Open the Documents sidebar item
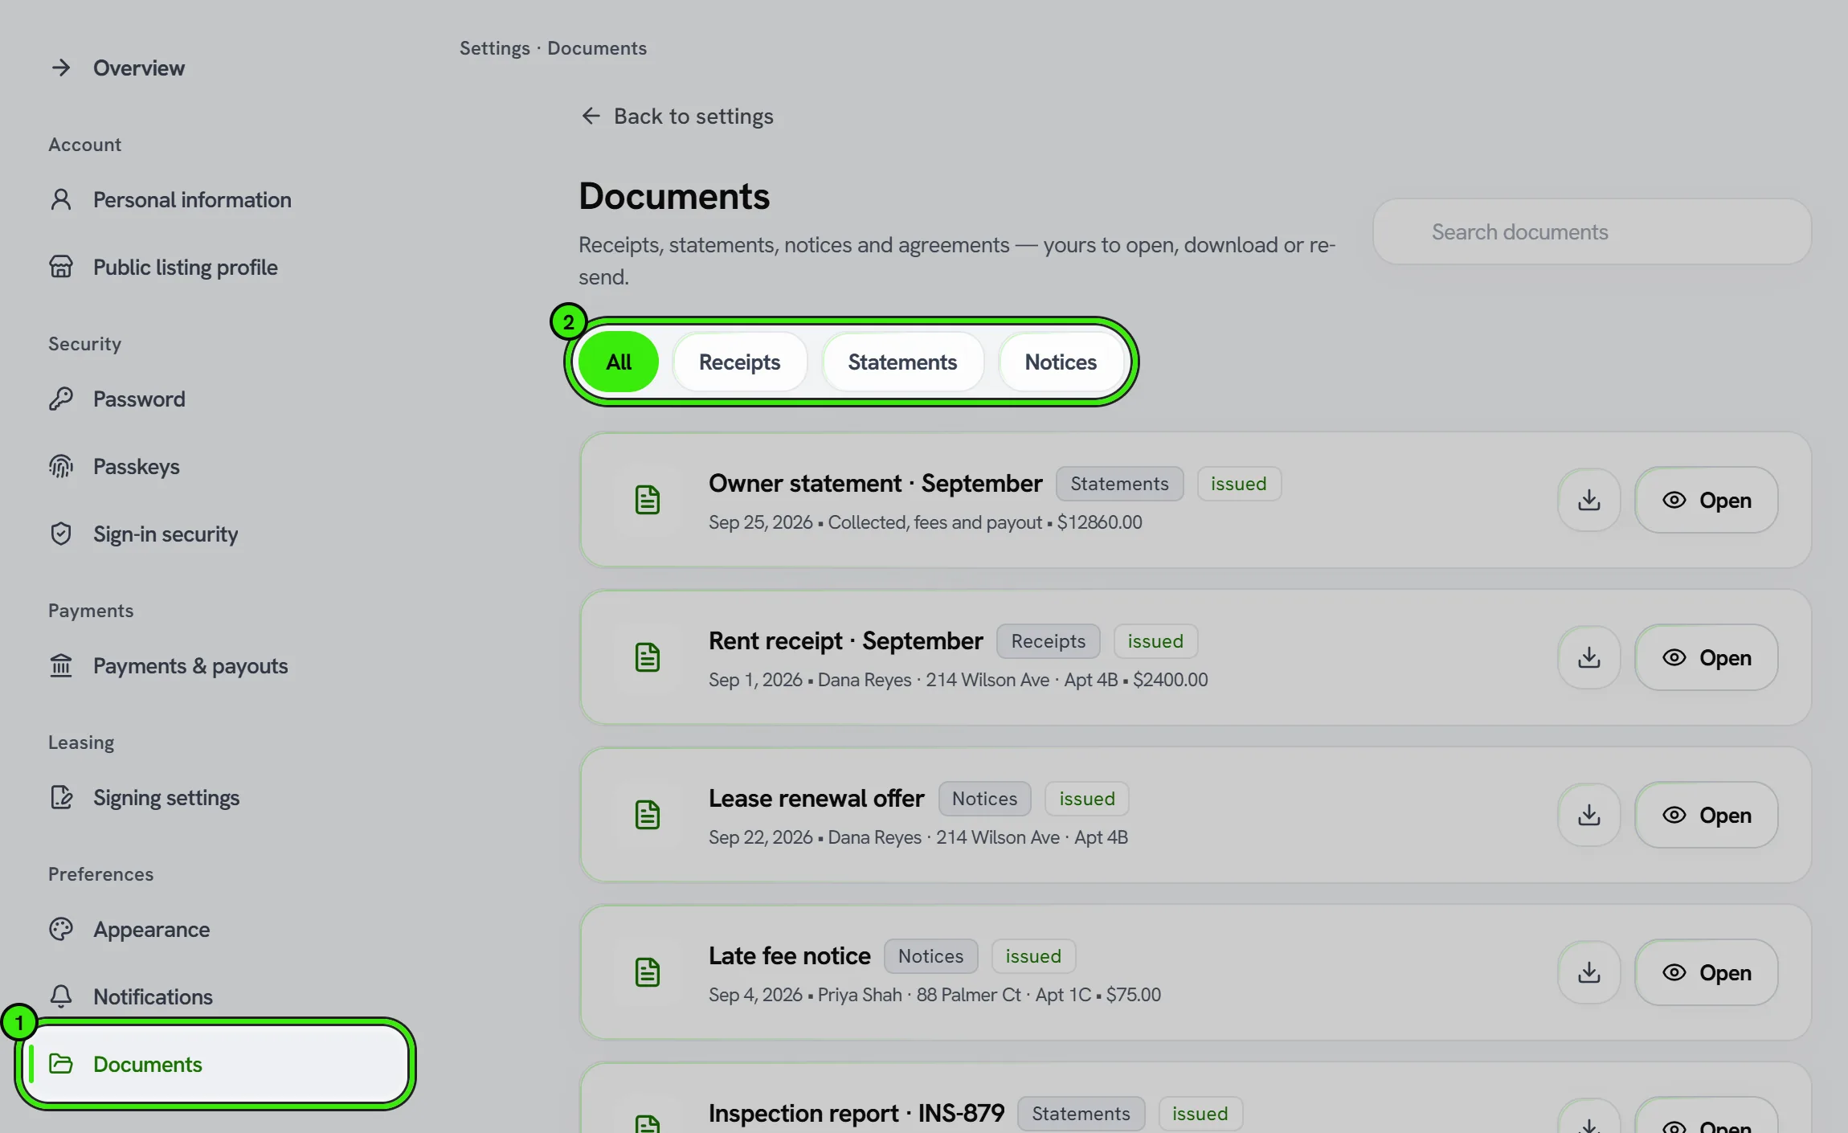 coord(215,1064)
